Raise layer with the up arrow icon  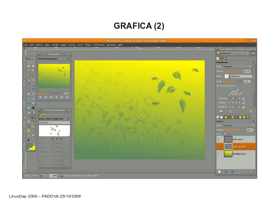point(226,172)
